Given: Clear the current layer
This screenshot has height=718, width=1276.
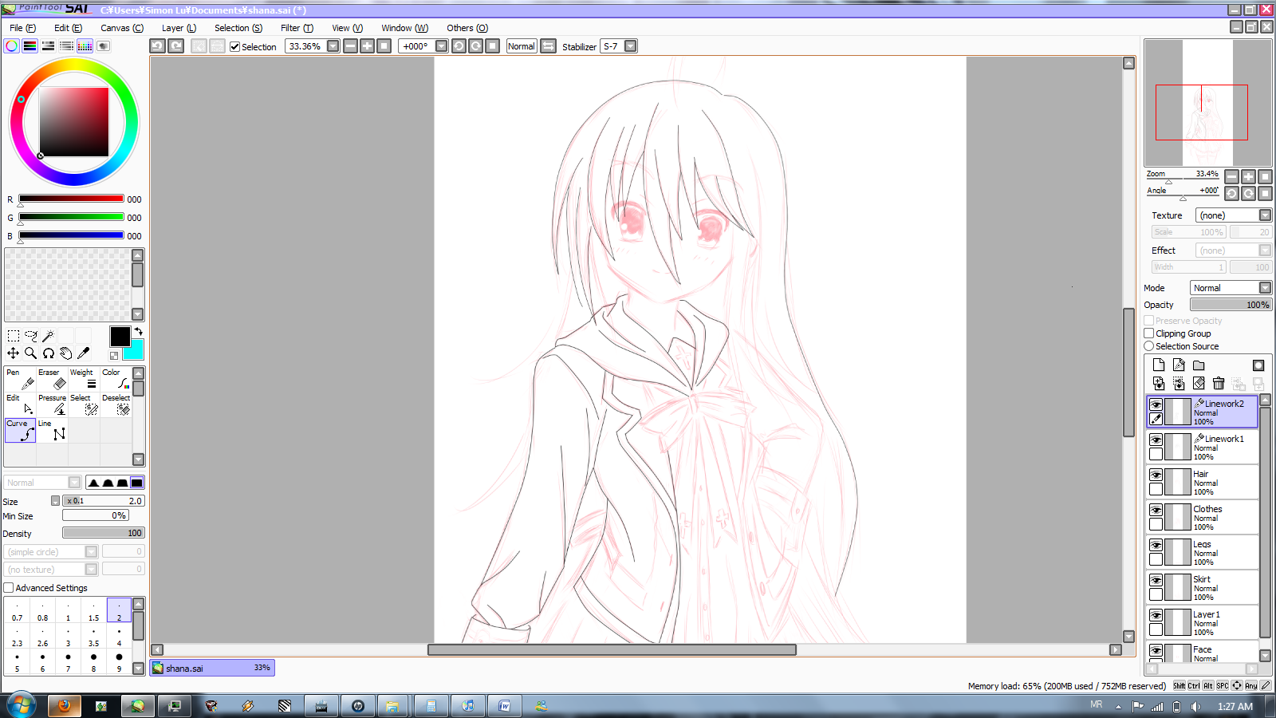Looking at the screenshot, I should point(1199,384).
